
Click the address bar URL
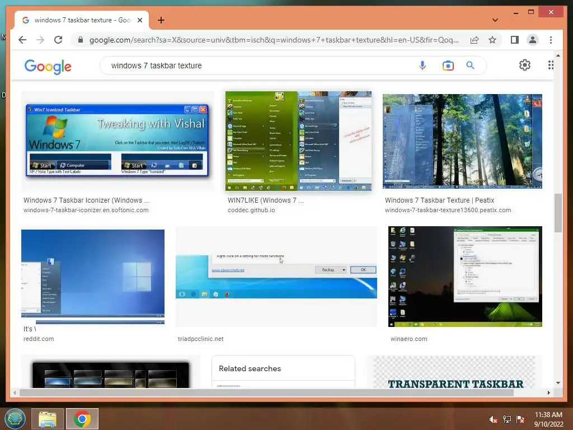pos(274,40)
